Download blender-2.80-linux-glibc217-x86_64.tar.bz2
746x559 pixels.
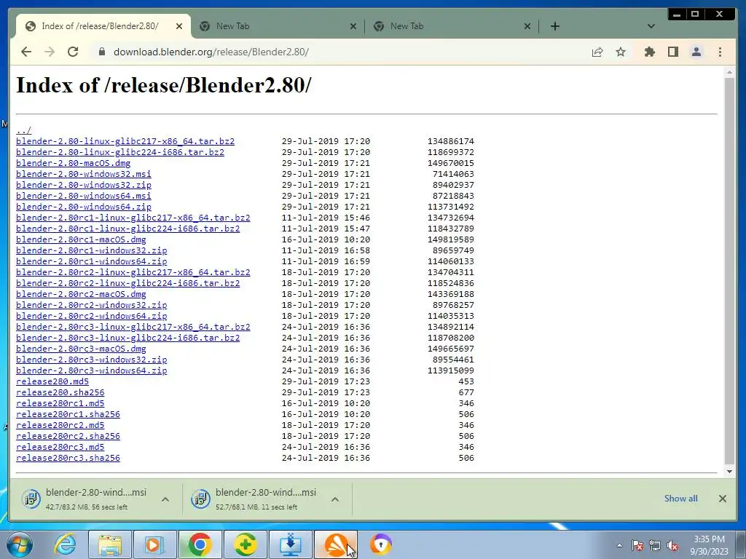[125, 141]
